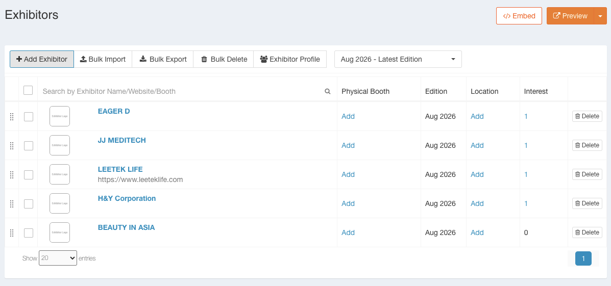Image resolution: width=611 pixels, height=286 pixels.
Task: Open the BEAUTY IN ASIA logo placeholder
Action: point(60,232)
